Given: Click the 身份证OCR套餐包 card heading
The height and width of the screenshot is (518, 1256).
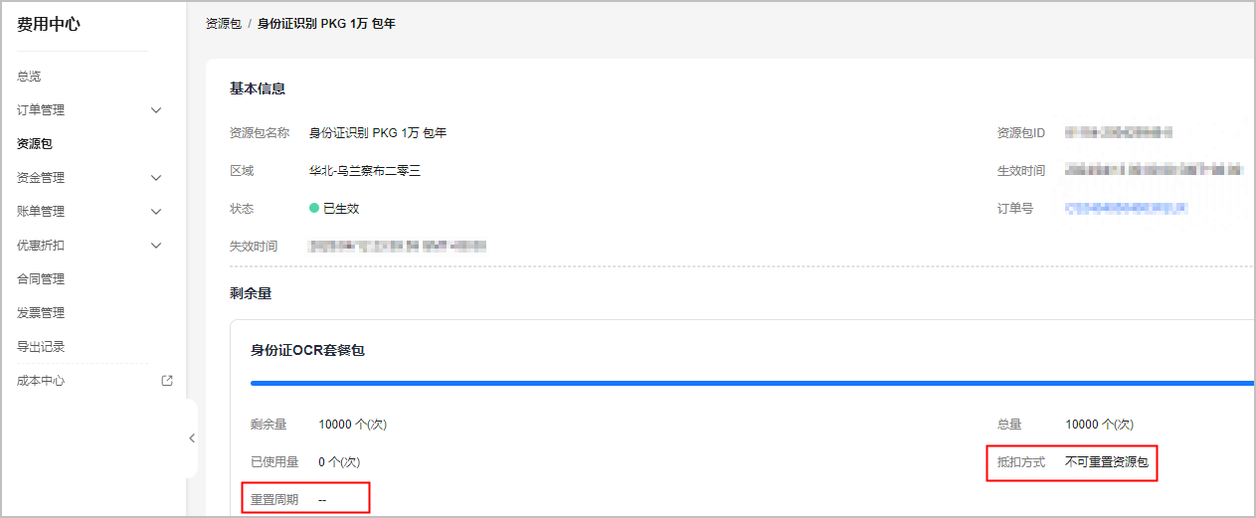Looking at the screenshot, I should click(307, 350).
